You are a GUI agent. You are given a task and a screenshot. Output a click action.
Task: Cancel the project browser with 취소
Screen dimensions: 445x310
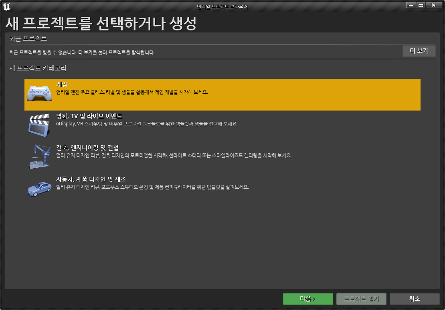coord(415,299)
